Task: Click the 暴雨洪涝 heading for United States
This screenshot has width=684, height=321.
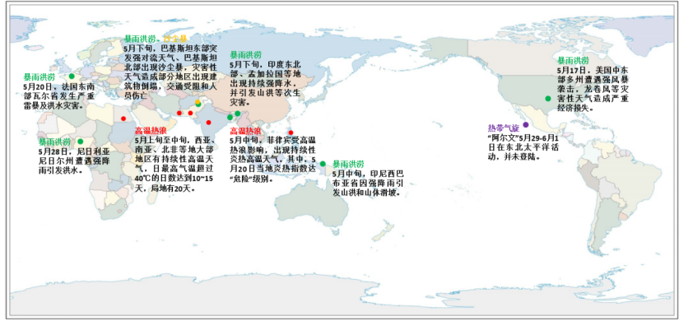Action: pyautogui.click(x=573, y=60)
